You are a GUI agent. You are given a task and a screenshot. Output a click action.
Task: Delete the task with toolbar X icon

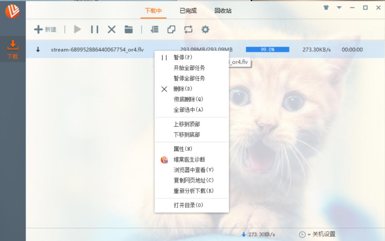click(x=112, y=30)
